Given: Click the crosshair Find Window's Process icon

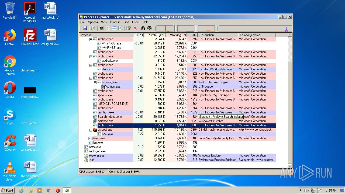Looking at the screenshot, I should click(150, 28).
